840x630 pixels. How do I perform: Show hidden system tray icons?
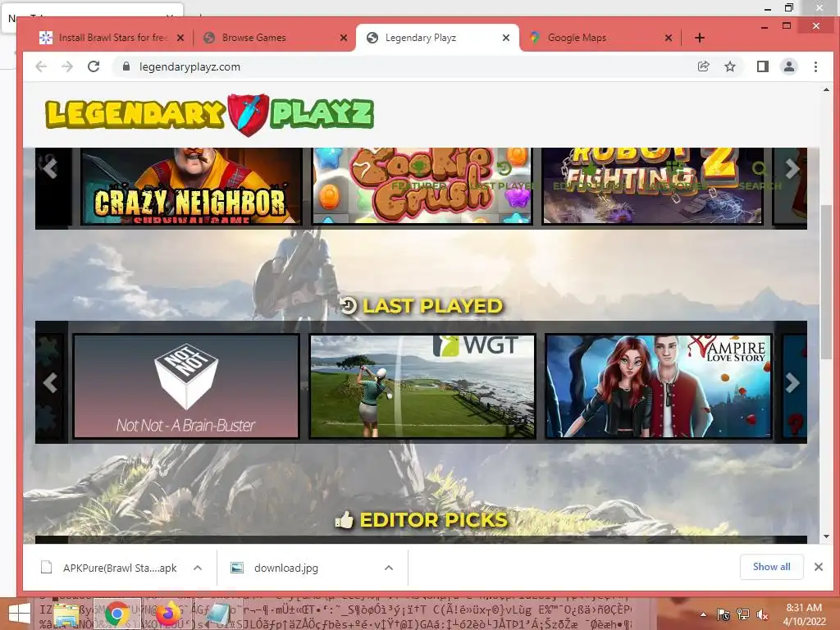pos(703,615)
